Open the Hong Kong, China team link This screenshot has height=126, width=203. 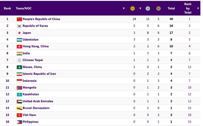[36, 46]
